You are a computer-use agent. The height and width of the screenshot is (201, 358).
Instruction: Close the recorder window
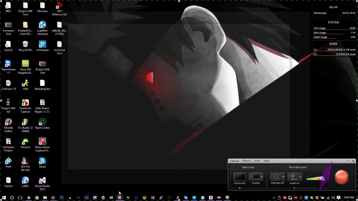(353, 161)
